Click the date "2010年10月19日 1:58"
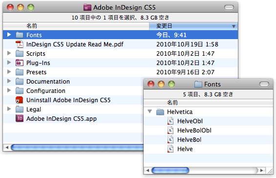 point(187,44)
